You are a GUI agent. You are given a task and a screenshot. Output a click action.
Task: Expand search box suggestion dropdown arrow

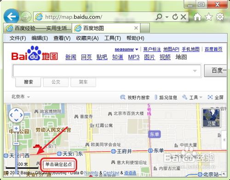195,71
